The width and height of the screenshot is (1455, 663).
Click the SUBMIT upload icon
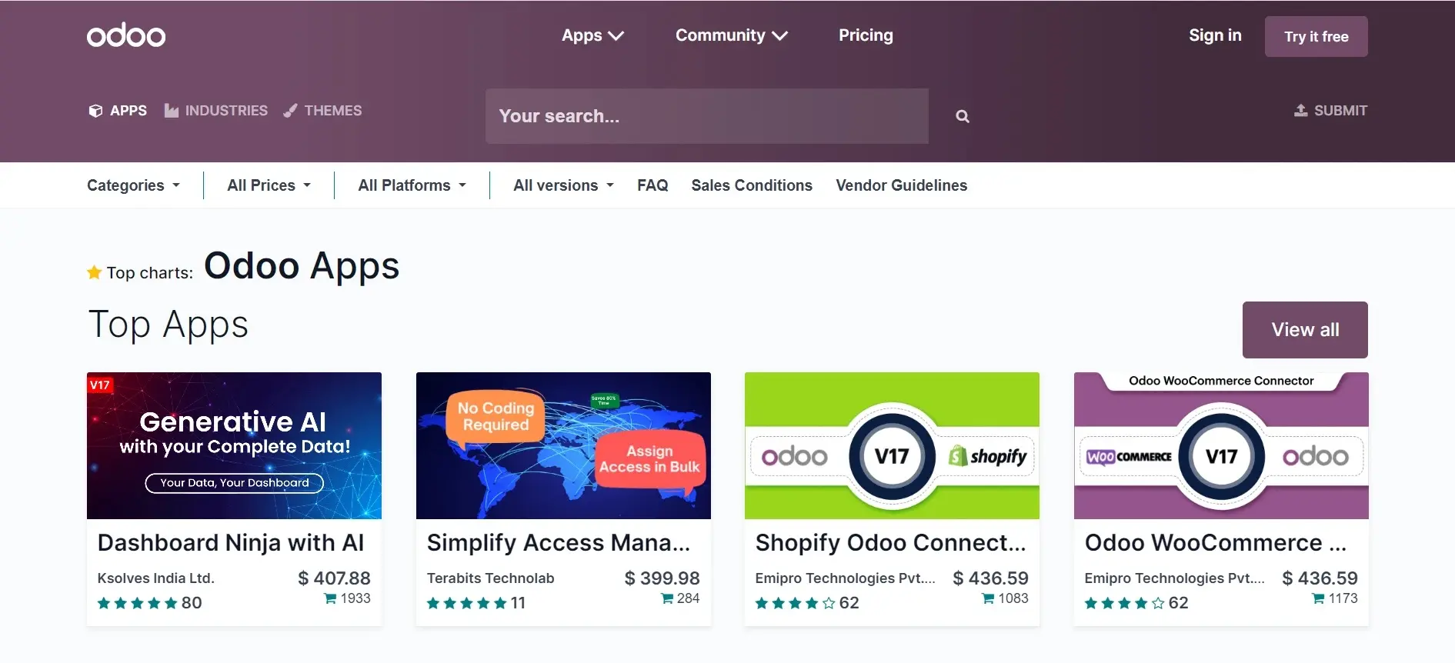click(1299, 109)
